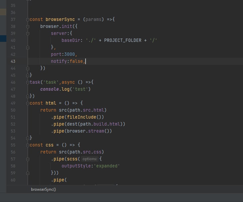243x202 pixels.
Task: Click the 'console' object on line 47
Action: pos(50,89)
